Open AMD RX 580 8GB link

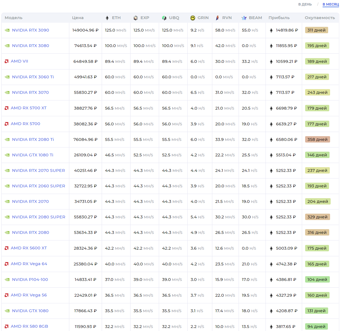coord(29,326)
